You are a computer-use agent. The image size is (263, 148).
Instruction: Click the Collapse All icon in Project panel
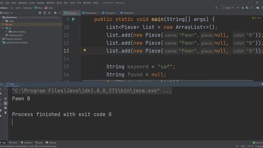49,13
